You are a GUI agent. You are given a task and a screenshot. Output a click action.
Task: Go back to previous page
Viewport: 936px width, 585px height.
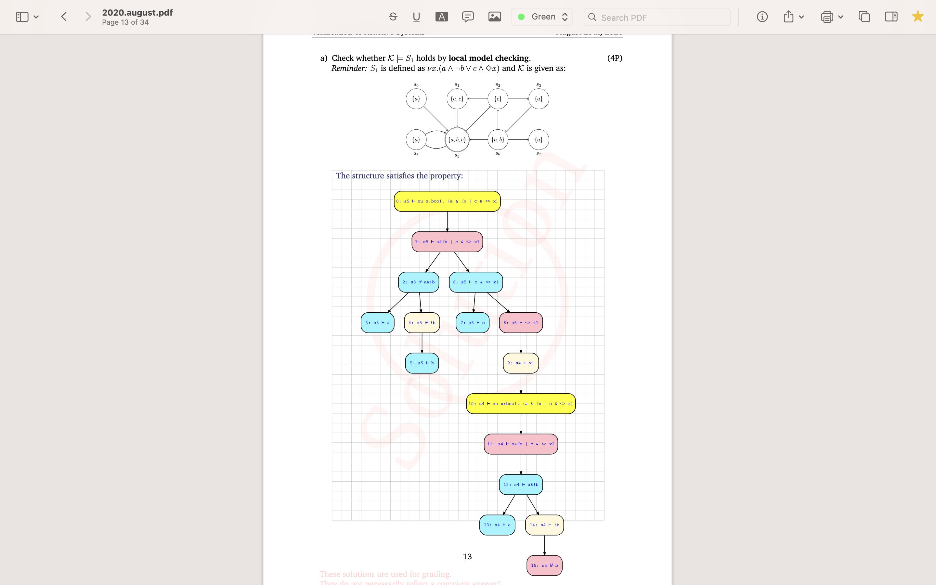coord(64,17)
